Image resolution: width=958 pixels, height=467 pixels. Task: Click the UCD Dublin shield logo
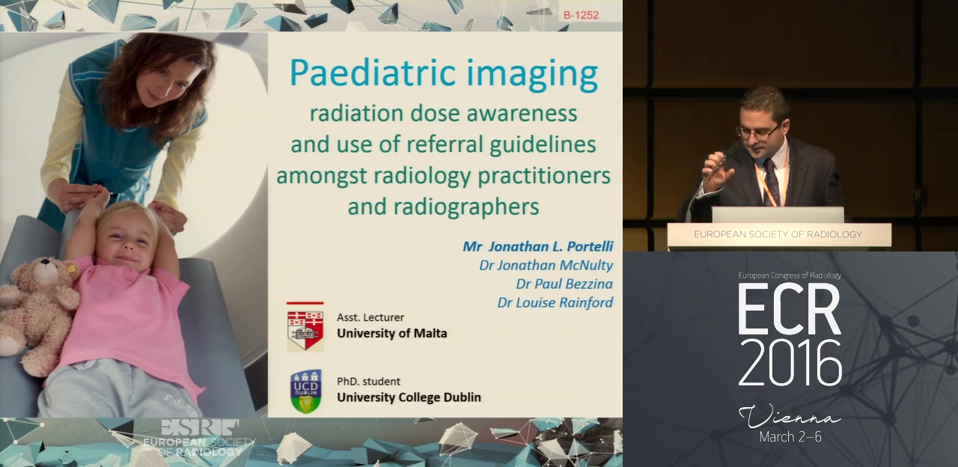point(306,391)
